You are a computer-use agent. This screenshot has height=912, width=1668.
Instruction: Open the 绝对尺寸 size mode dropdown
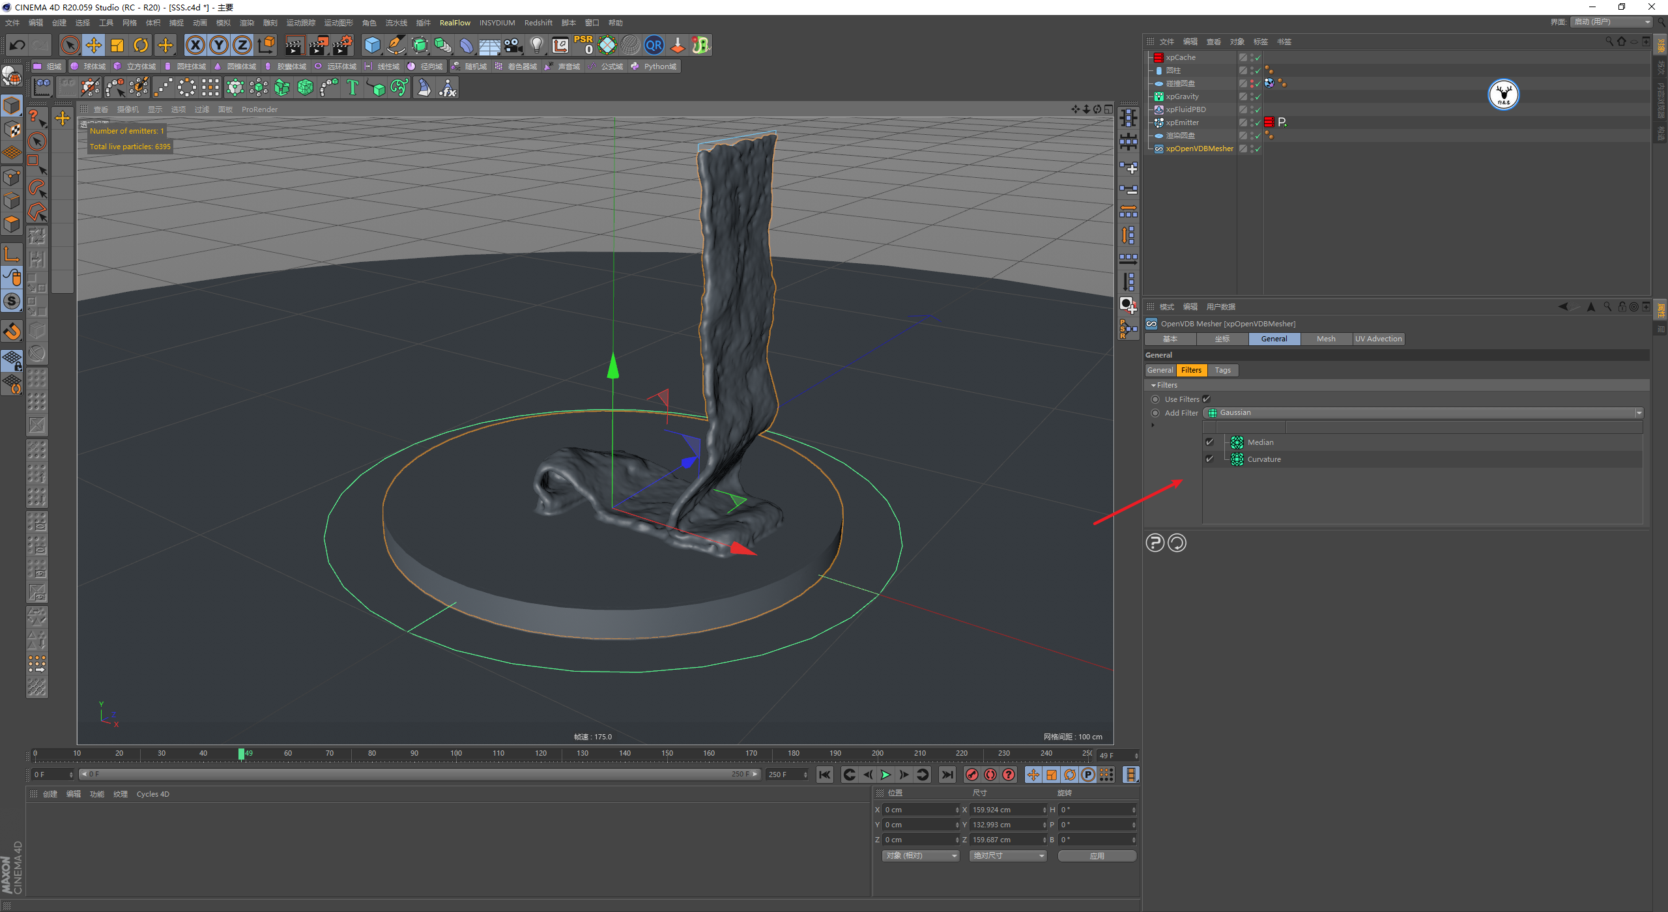tap(1007, 856)
